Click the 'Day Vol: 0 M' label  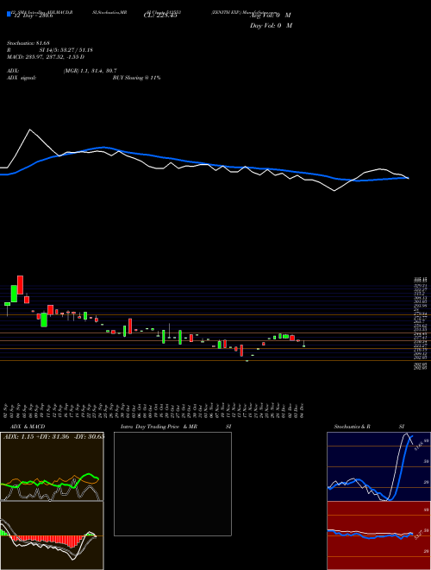coord(271,26)
